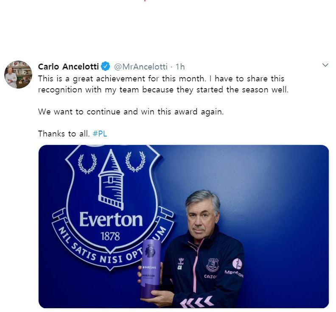Follow the #PL hashtag link
The width and height of the screenshot is (336, 312).
(x=99, y=134)
